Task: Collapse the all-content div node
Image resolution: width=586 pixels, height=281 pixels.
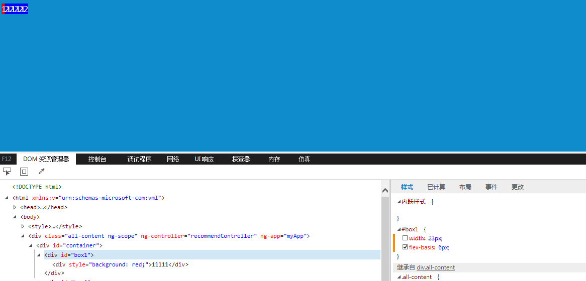Action: tap(23, 236)
